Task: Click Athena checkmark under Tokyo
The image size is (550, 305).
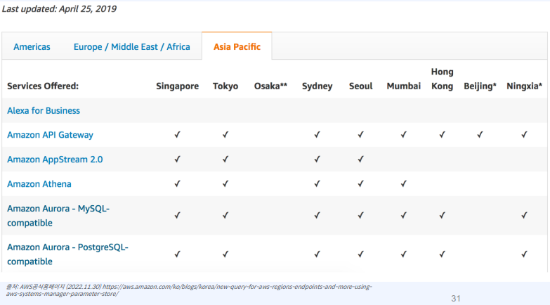Action: (x=225, y=183)
